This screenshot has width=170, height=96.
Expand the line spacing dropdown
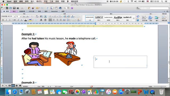tap(70, 20)
